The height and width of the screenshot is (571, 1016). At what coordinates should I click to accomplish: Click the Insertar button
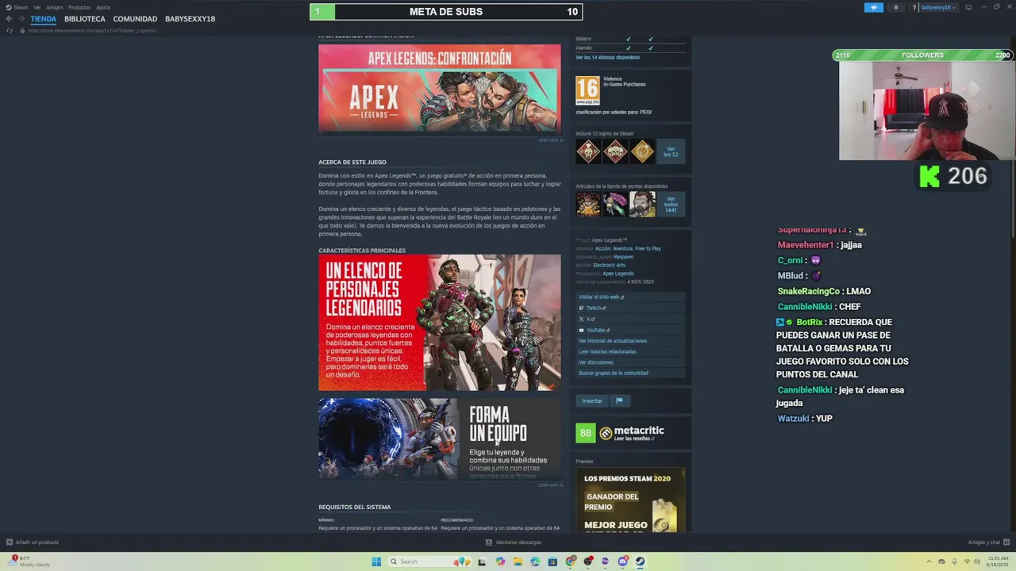(x=592, y=400)
